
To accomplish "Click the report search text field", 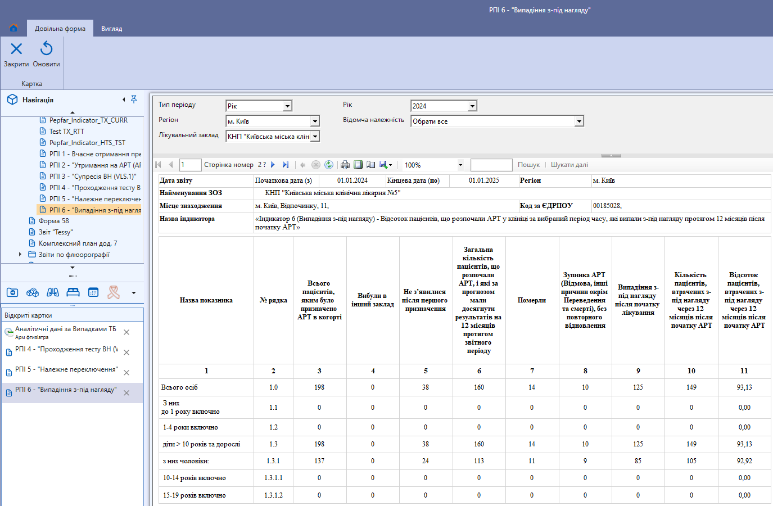I will [x=491, y=165].
